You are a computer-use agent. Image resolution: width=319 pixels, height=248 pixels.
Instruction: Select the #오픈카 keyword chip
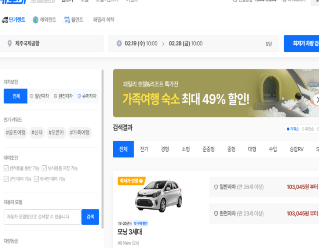[56, 133]
